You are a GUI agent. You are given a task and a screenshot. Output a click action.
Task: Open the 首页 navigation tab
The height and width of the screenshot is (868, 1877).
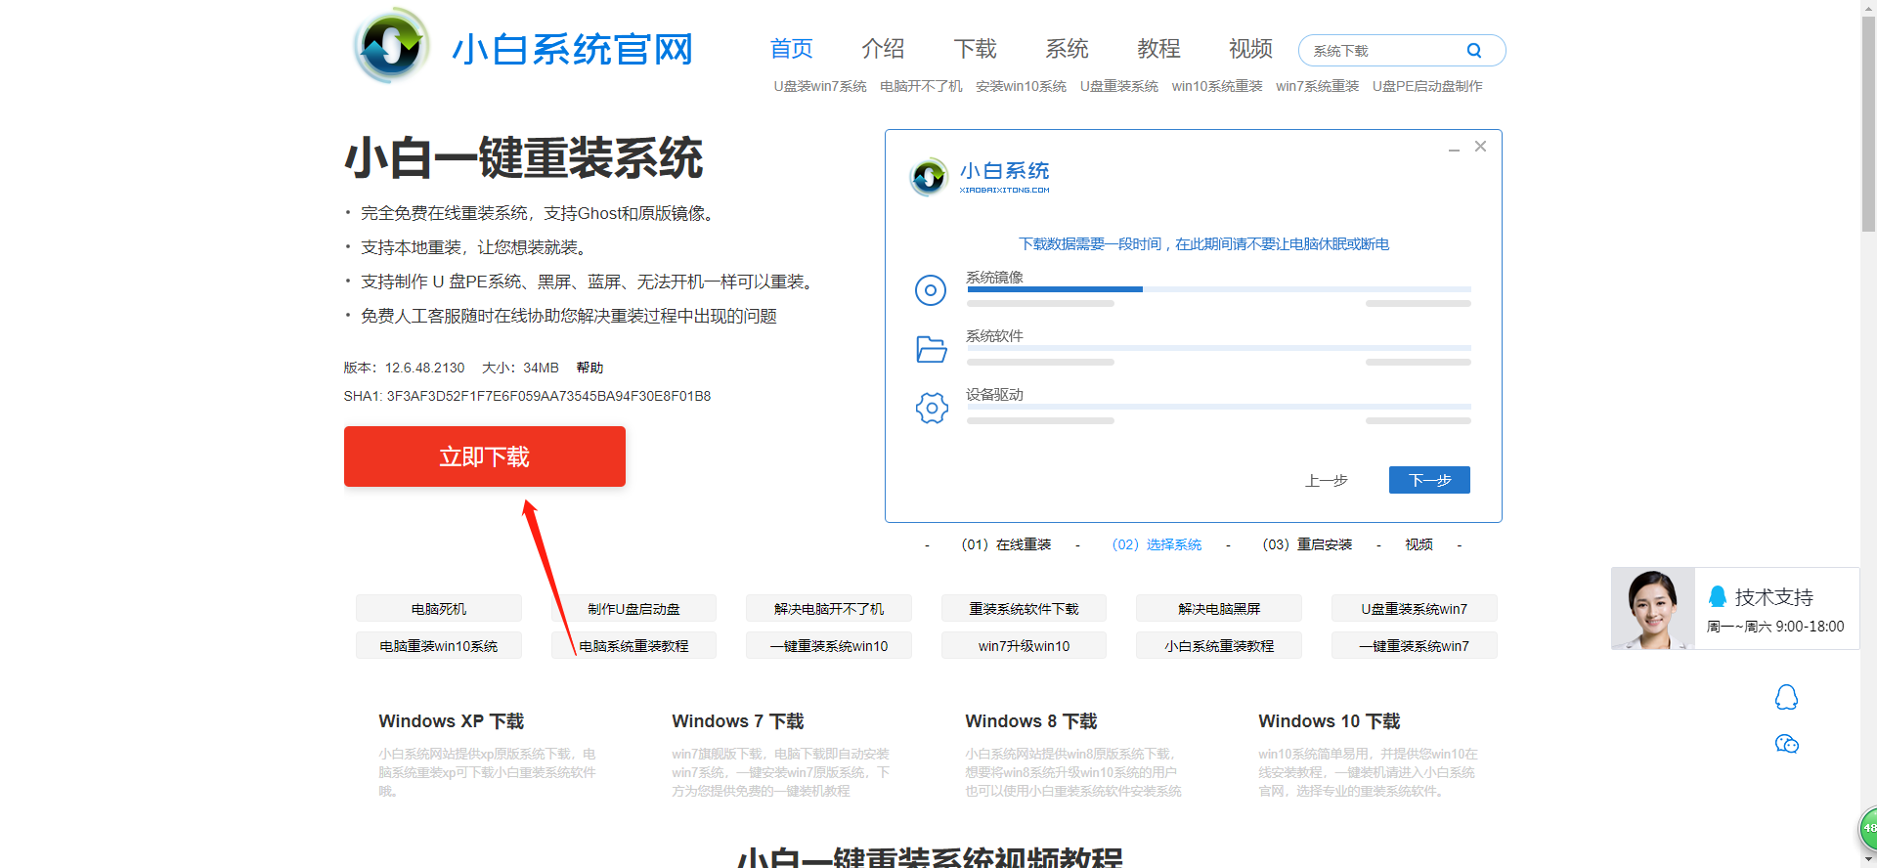[x=792, y=49]
